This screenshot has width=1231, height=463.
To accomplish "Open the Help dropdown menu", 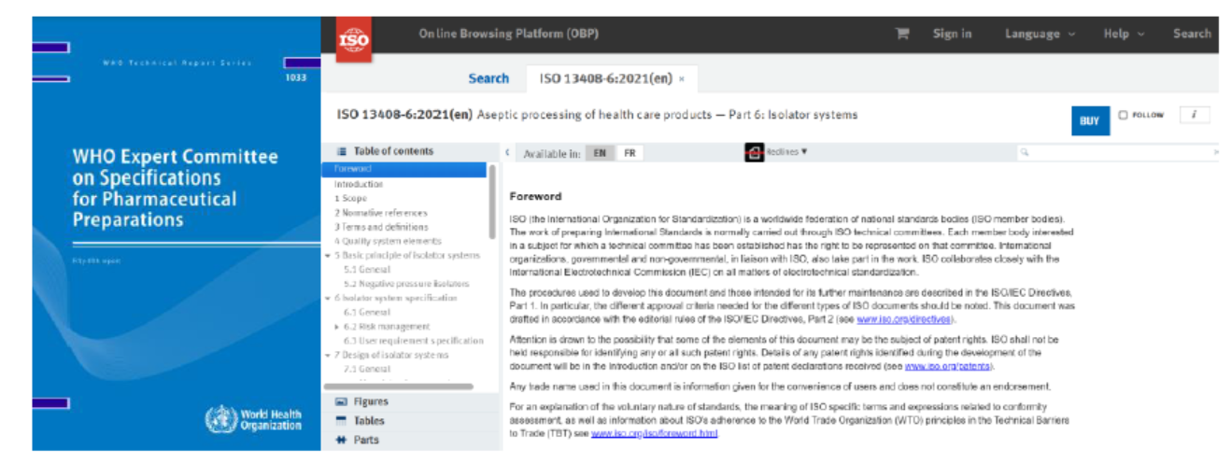I will (1124, 34).
